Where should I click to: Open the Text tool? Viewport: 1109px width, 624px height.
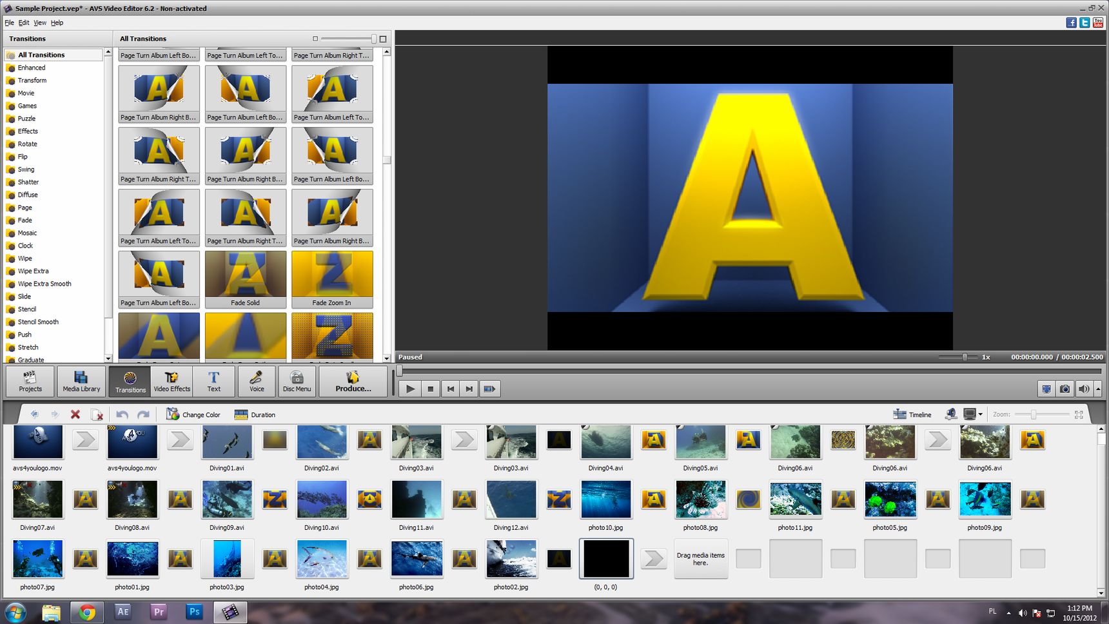pos(214,381)
